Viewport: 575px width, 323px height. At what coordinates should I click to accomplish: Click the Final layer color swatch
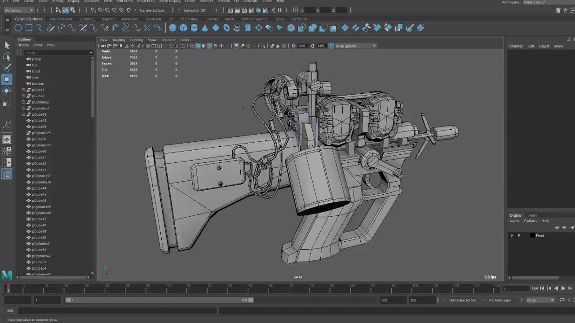(532, 236)
